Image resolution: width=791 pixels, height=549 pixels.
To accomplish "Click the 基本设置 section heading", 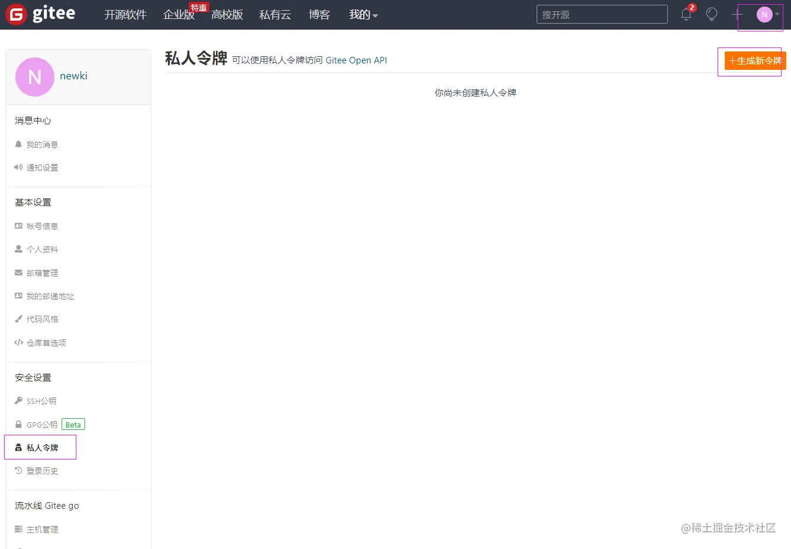I will [x=33, y=202].
